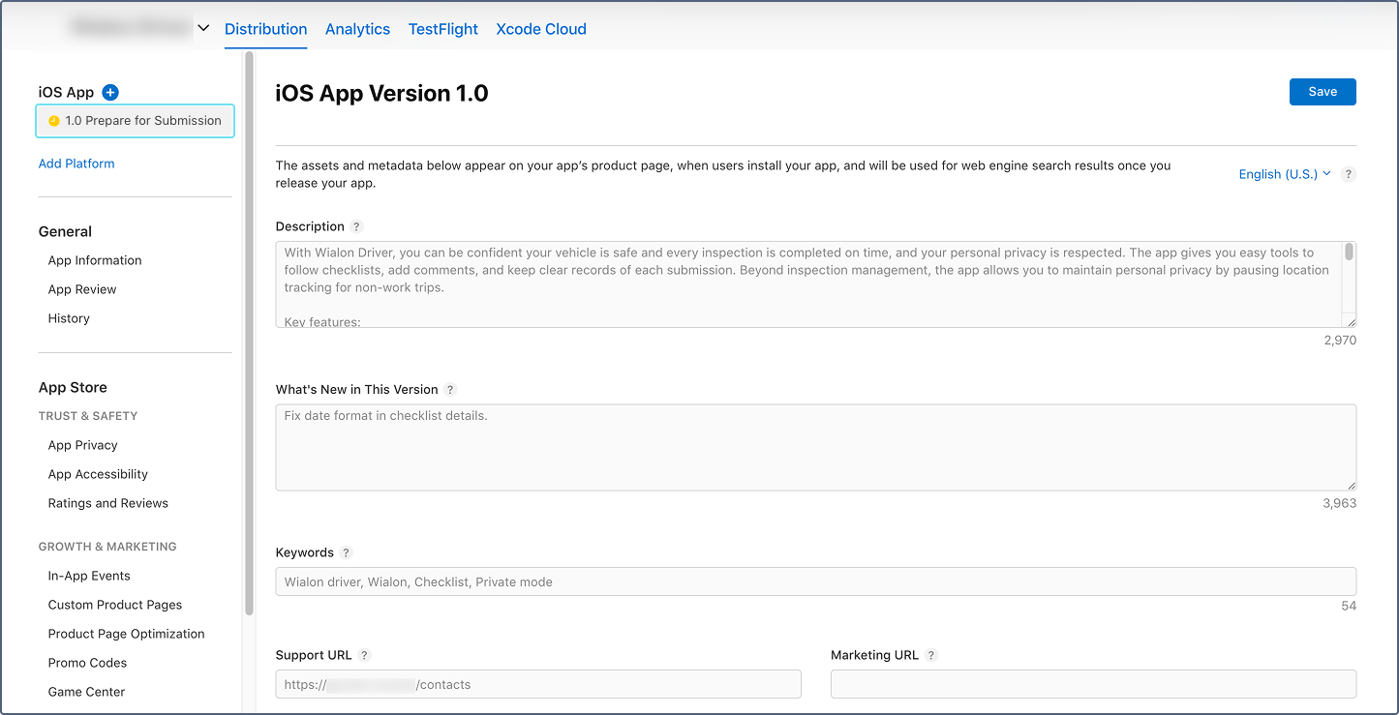Expand the app name dropdown chevron

(203, 28)
